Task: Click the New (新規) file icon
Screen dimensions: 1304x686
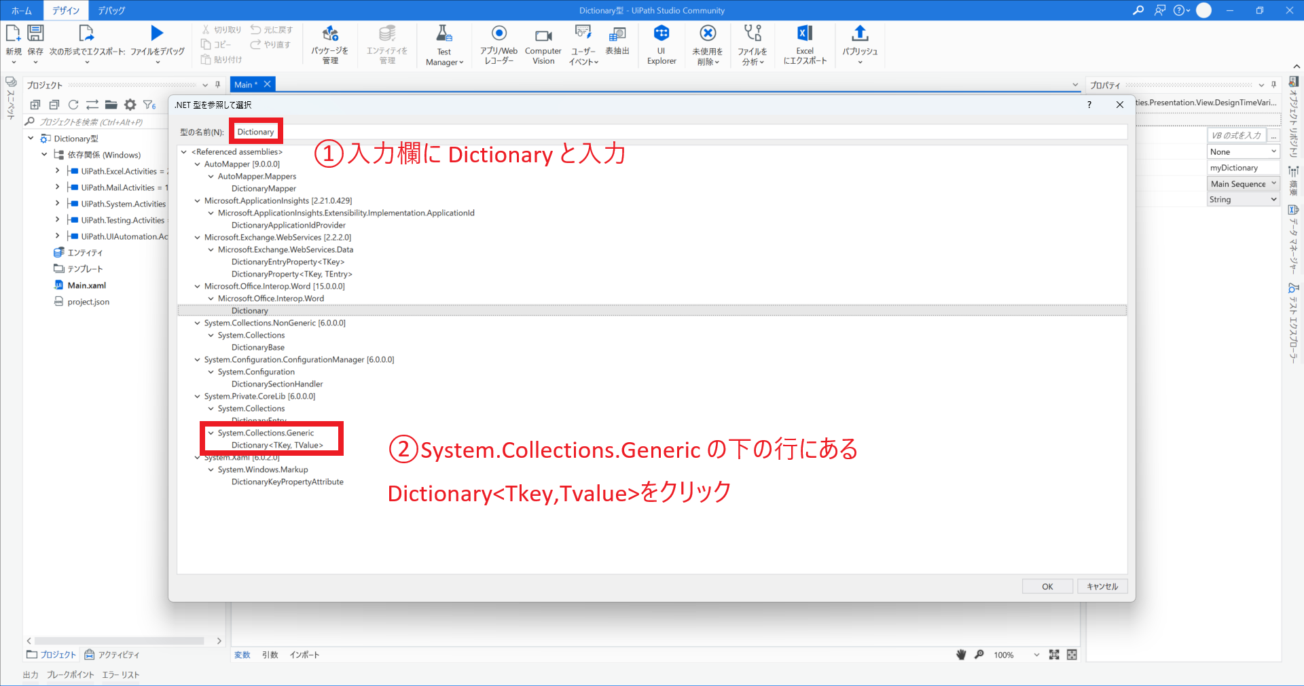Action: 13,33
